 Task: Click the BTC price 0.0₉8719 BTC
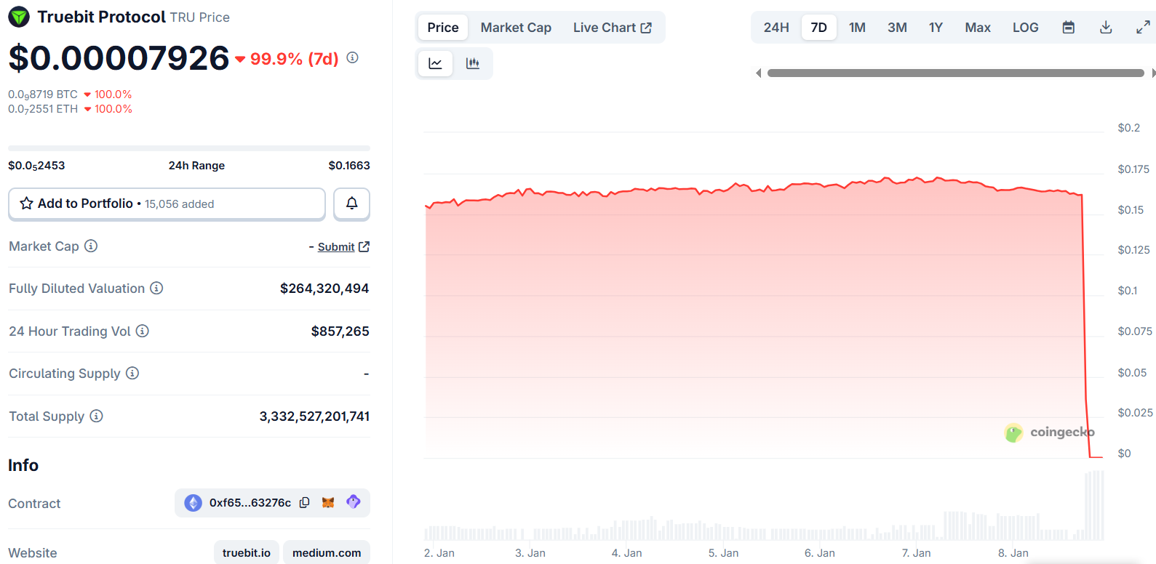pos(43,94)
